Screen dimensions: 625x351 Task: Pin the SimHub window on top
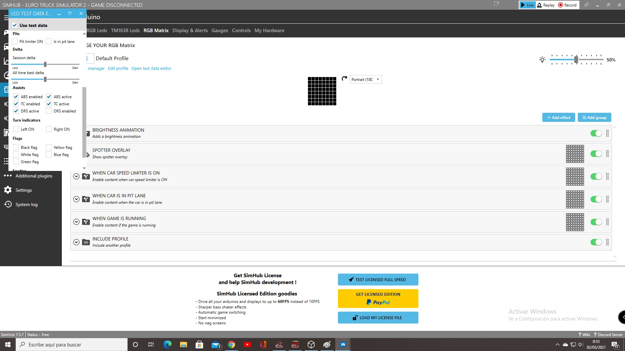point(586,5)
